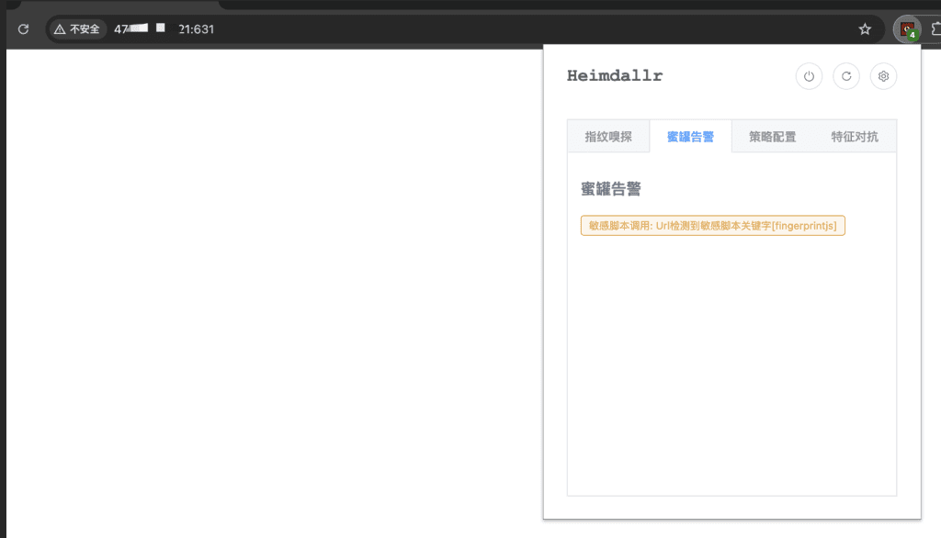Switch to the 指纹嗅探 tab

pos(608,136)
